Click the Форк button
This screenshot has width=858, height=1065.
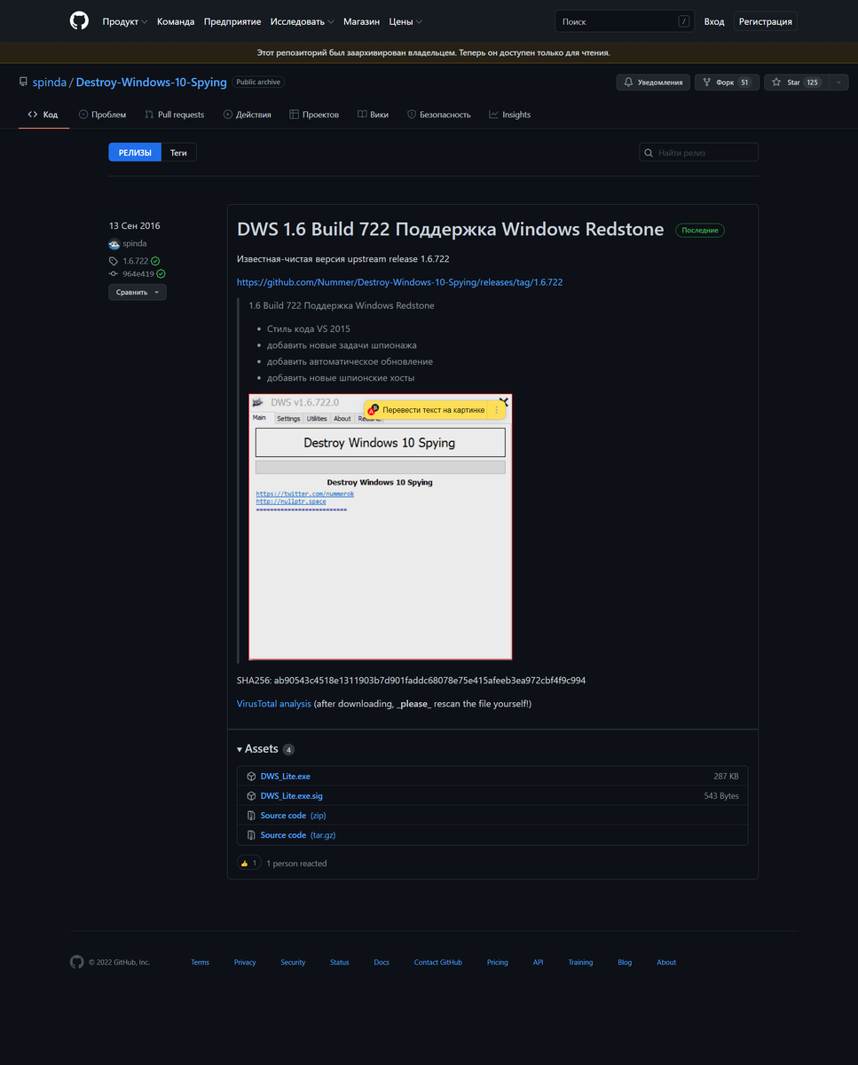coord(727,83)
